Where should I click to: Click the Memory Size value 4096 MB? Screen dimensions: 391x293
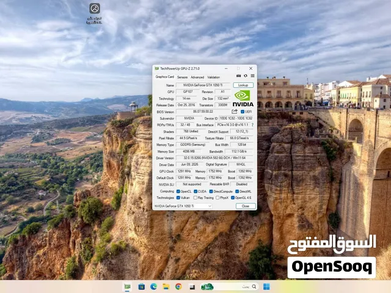(x=189, y=151)
